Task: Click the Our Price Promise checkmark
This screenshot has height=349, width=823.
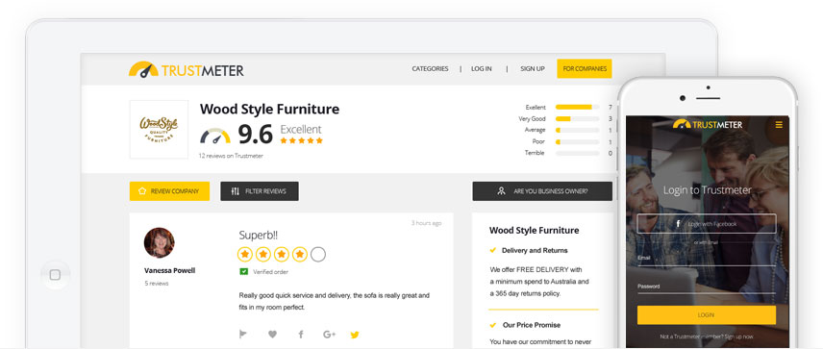Action: (x=493, y=325)
